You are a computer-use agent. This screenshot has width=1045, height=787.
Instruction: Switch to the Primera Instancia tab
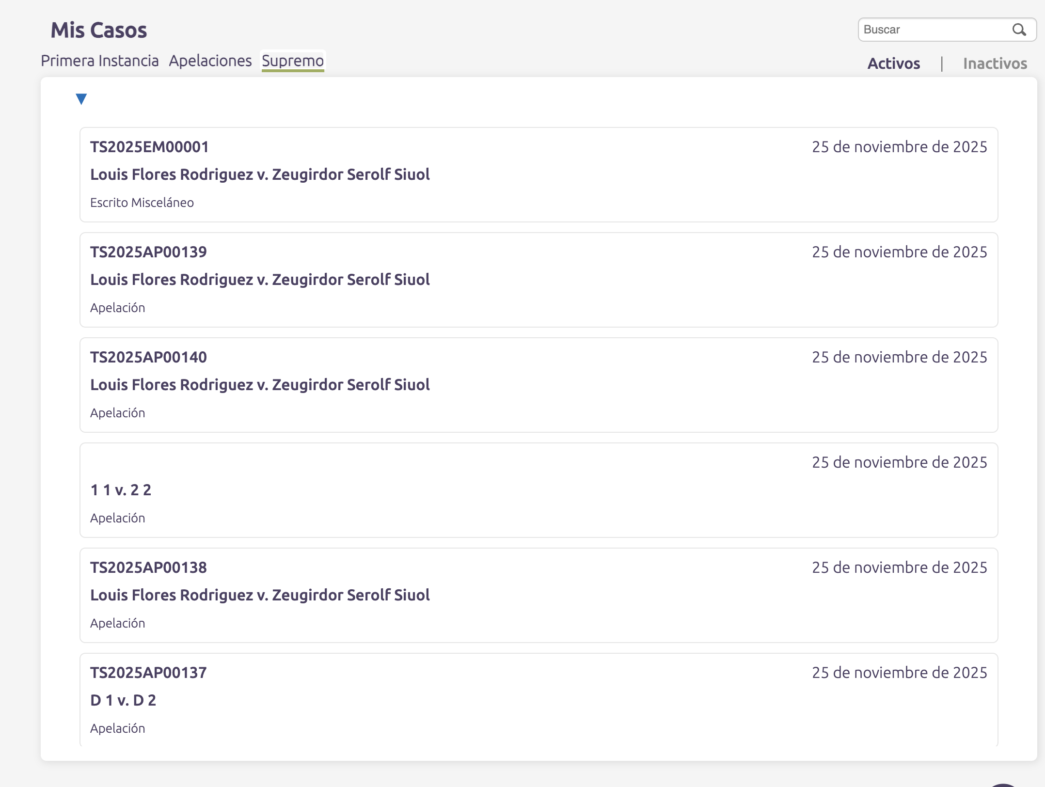click(x=99, y=61)
